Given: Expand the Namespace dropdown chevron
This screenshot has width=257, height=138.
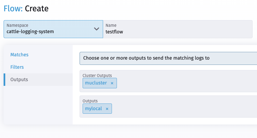Looking at the screenshot, I should tap(96, 29).
